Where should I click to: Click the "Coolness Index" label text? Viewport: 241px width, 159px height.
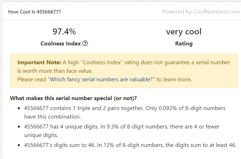[x=60, y=44]
